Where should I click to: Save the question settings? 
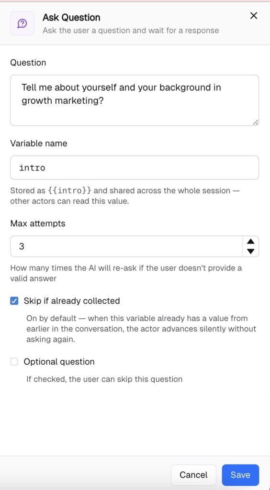pos(240,475)
